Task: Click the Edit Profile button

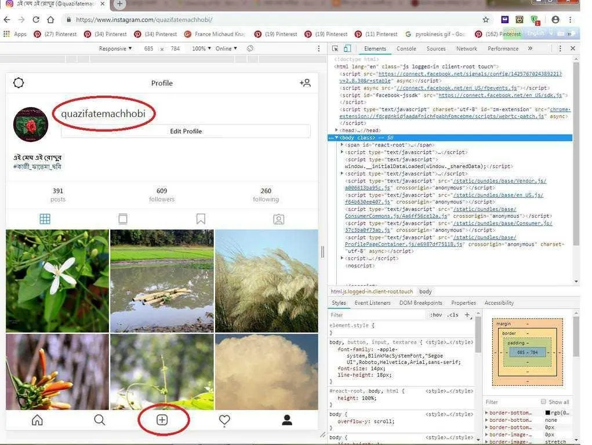Action: pyautogui.click(x=186, y=131)
